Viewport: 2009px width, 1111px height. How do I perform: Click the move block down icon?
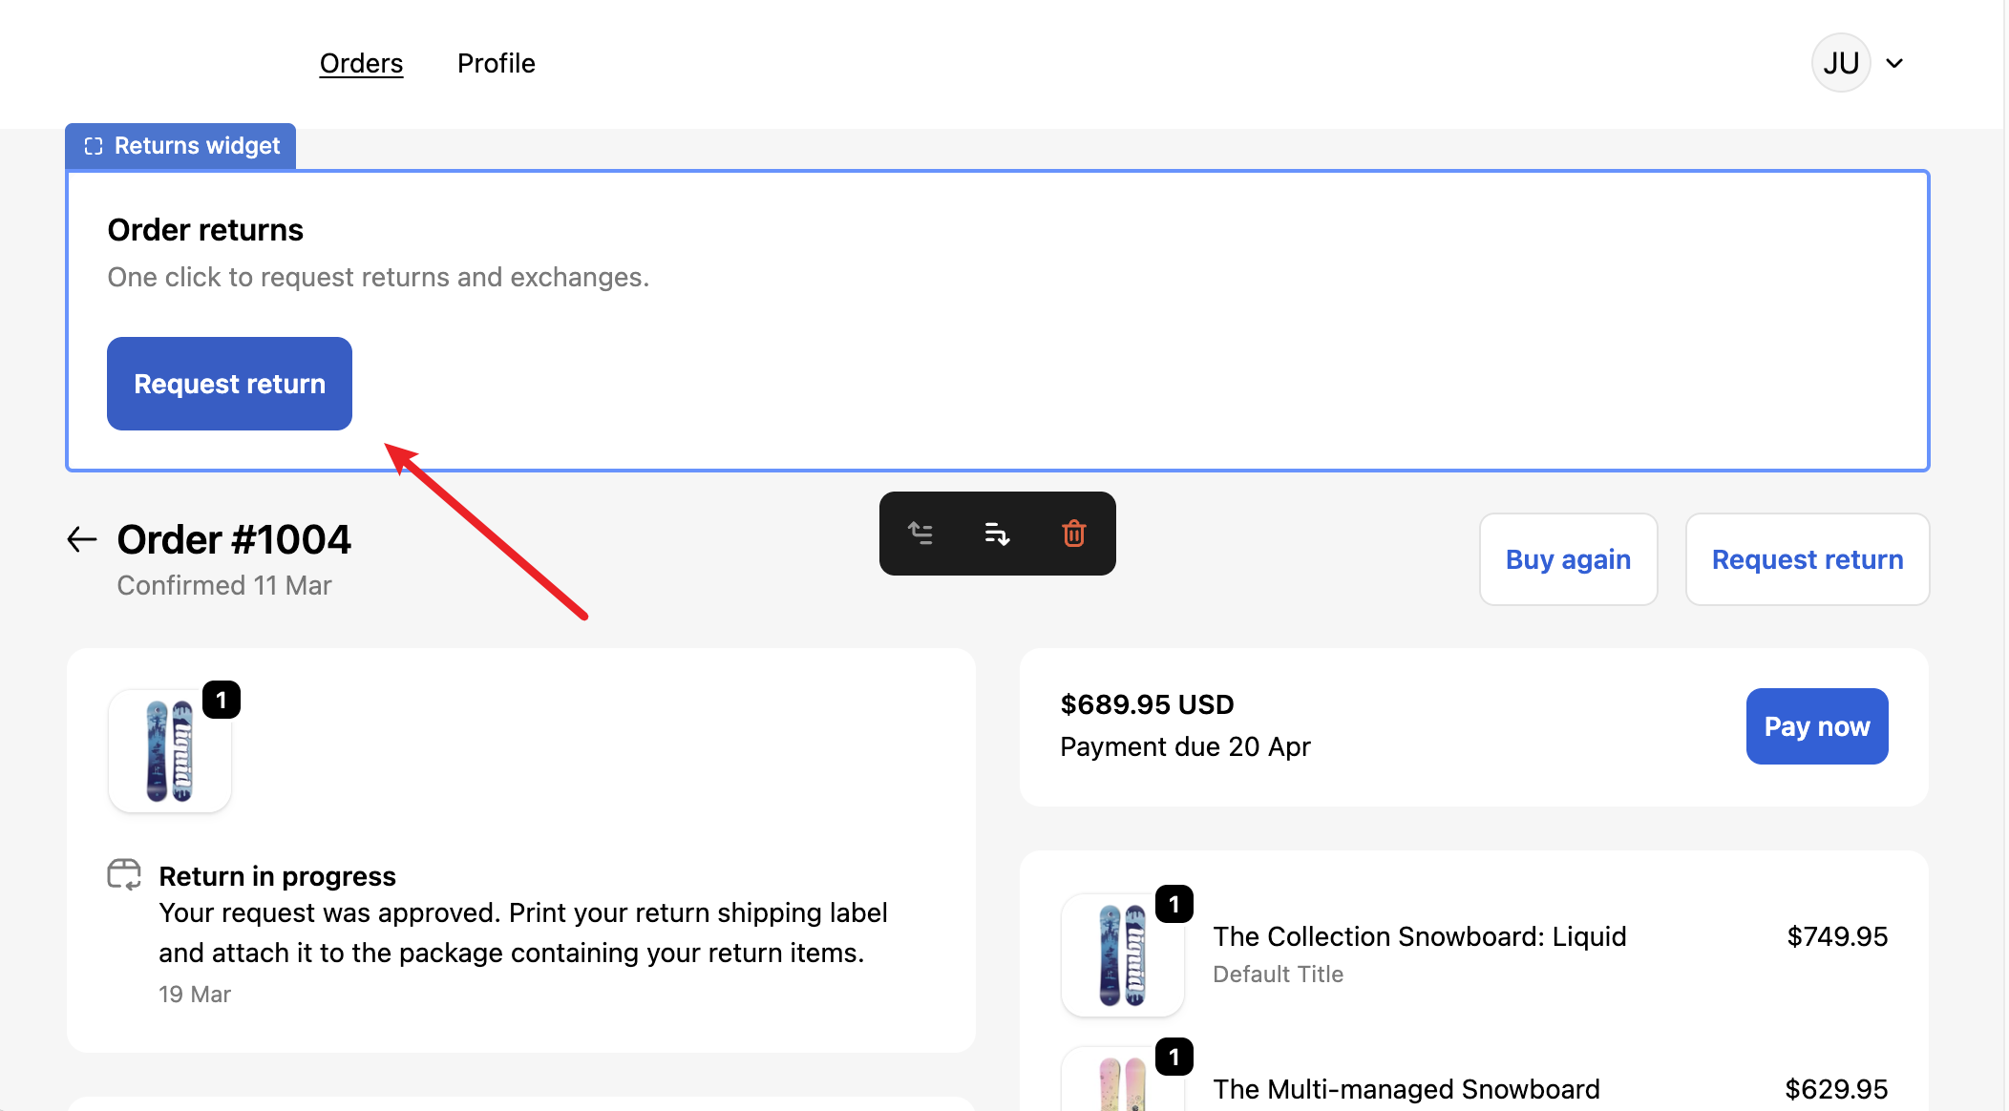click(997, 534)
